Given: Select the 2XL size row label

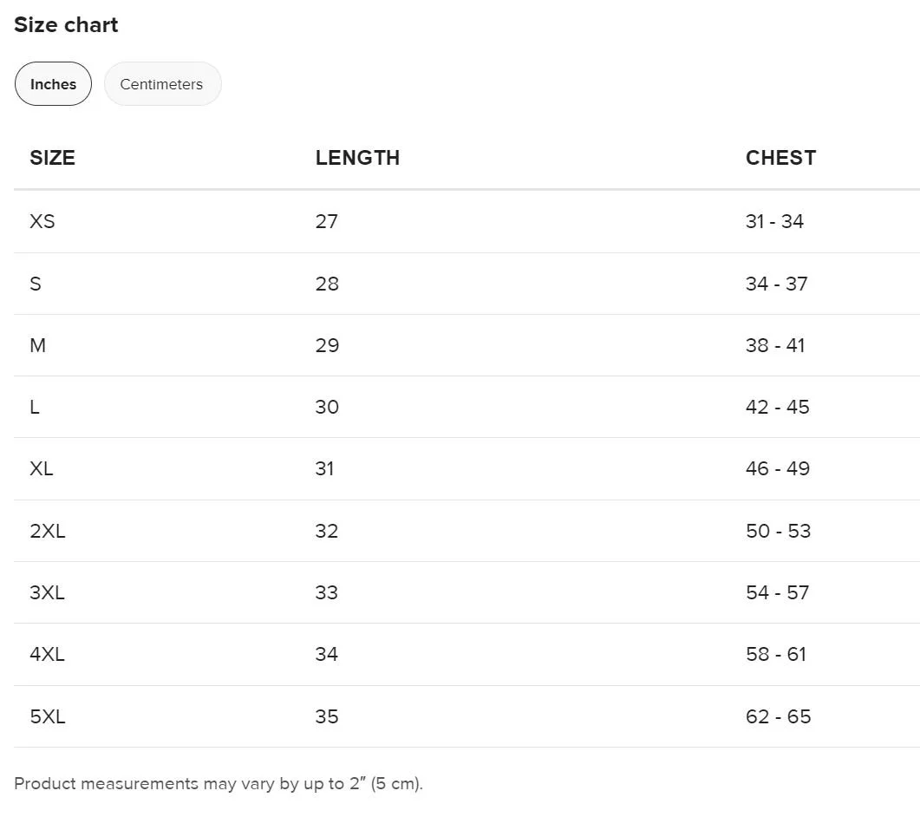Looking at the screenshot, I should 48,531.
